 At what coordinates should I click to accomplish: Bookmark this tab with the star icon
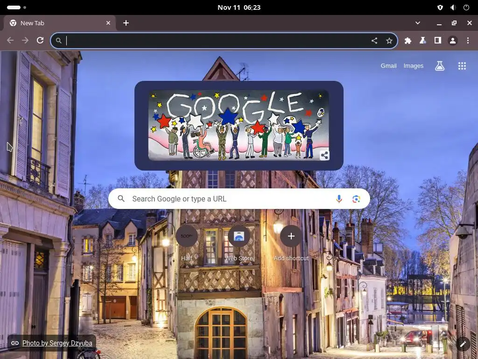[389, 41]
